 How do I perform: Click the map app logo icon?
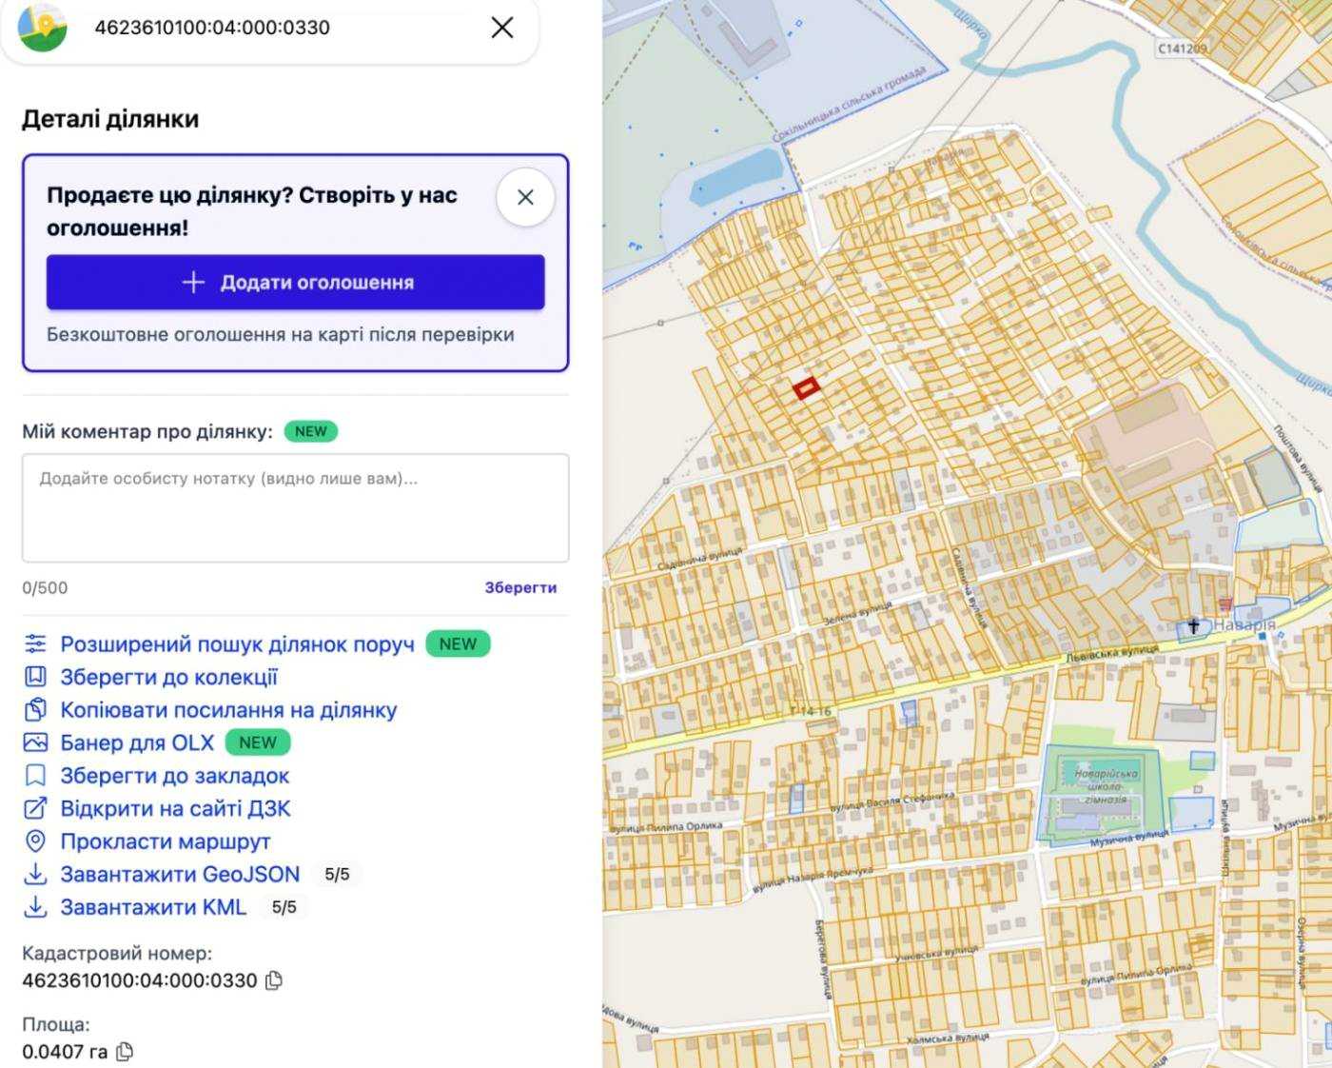[x=43, y=27]
